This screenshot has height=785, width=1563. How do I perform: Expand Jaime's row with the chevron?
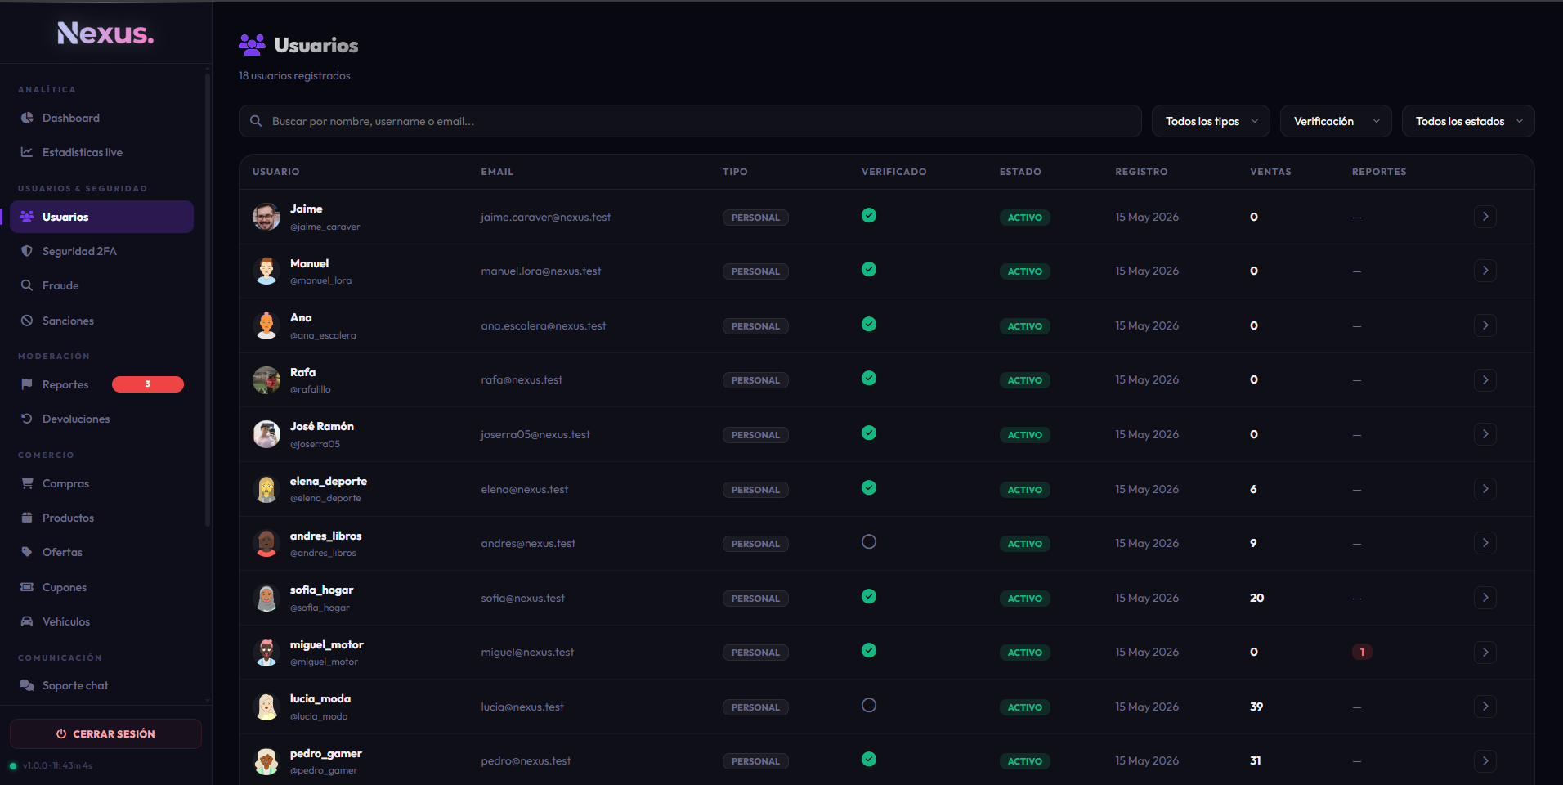tap(1485, 217)
